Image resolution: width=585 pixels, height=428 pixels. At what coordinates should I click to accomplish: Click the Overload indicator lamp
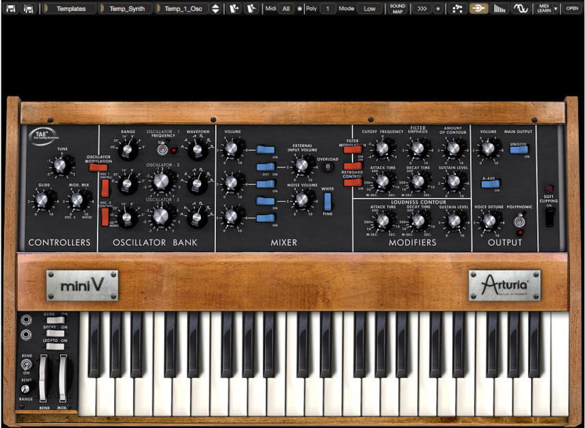(327, 167)
